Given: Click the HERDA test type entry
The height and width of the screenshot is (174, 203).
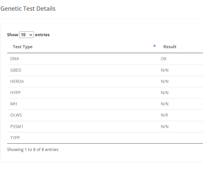Looking at the screenshot, I should pyautogui.click(x=17, y=81).
